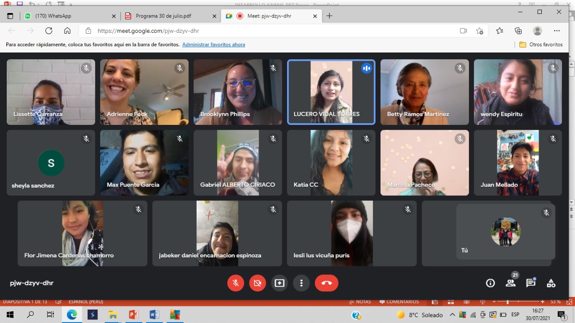The height and width of the screenshot is (323, 575).
Task: Close the Programa 30 de julio.pdf tab
Action: (x=214, y=16)
